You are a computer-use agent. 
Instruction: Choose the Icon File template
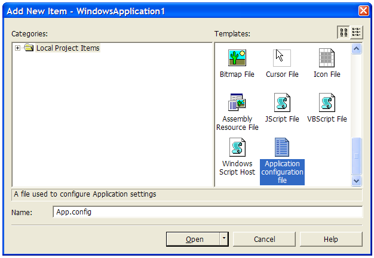point(327,58)
